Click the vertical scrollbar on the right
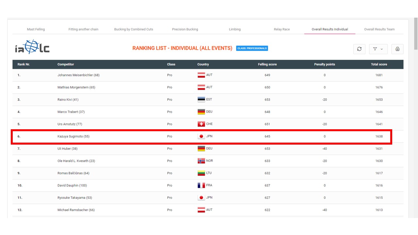The height and width of the screenshot is (235, 418). (415, 33)
